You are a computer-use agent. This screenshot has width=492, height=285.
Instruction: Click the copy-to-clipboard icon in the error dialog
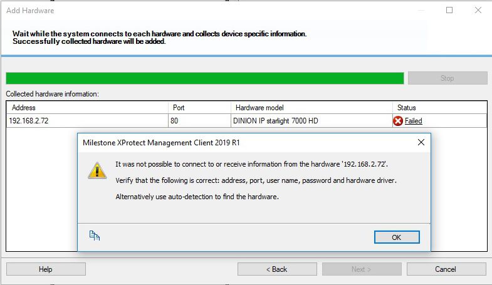94,236
